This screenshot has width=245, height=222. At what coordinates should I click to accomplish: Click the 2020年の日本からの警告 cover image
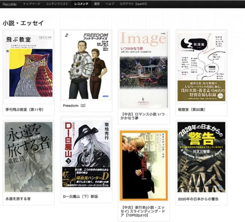[x=202, y=157]
